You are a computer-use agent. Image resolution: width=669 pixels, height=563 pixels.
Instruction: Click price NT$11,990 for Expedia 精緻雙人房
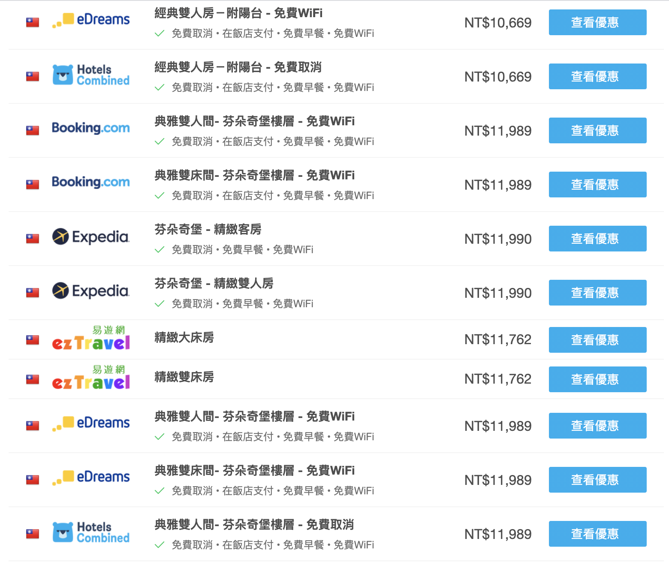point(498,293)
